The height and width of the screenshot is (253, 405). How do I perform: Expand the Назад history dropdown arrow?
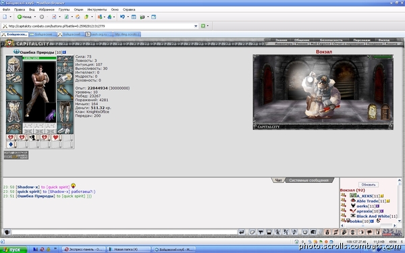(x=35, y=17)
